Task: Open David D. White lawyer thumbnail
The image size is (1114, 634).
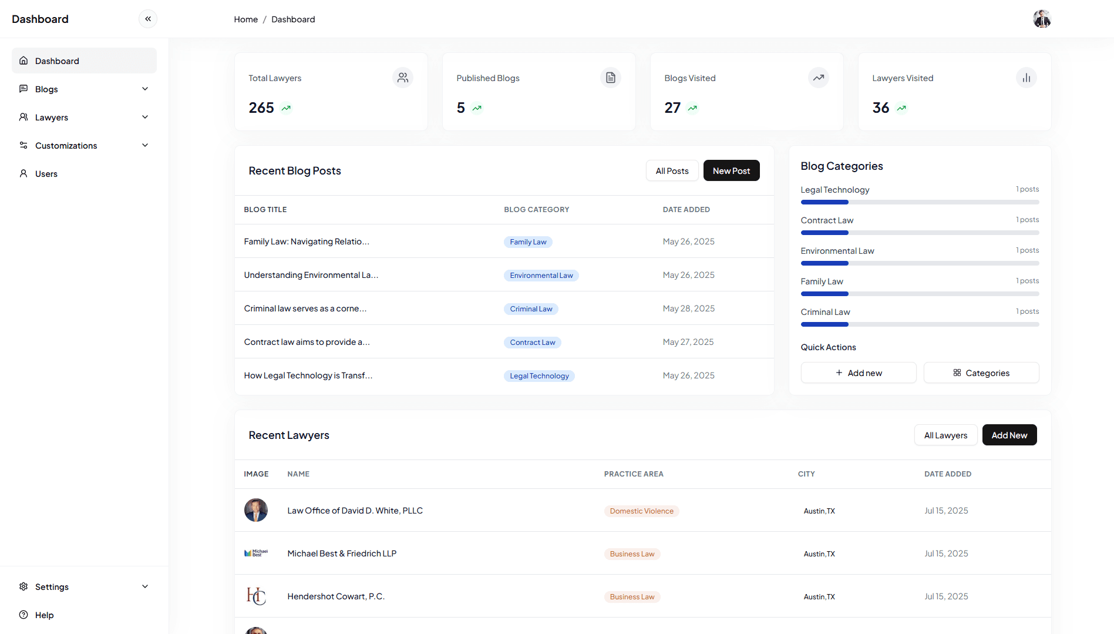Action: point(256,510)
